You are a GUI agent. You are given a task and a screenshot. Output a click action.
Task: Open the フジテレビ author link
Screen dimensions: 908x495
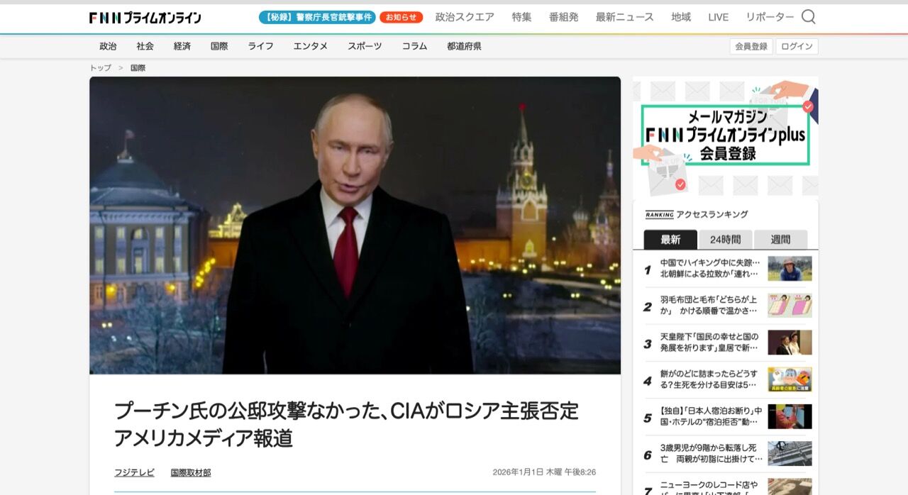[134, 472]
